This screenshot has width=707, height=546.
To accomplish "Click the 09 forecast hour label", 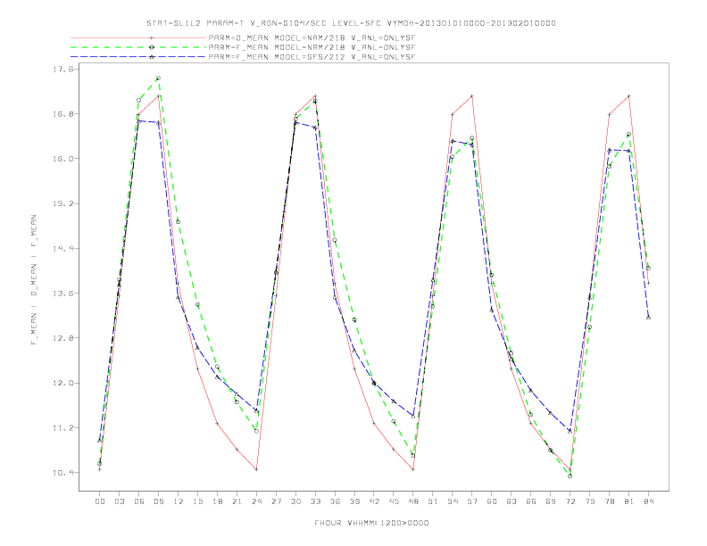I will coord(158,501).
